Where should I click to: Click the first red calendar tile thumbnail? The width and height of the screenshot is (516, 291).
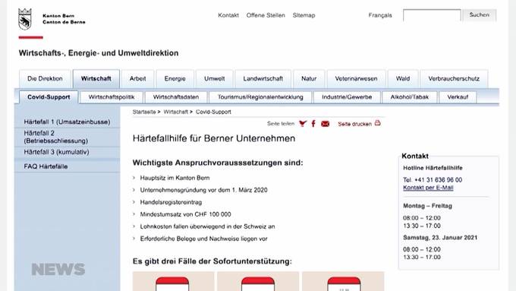tap(173, 283)
